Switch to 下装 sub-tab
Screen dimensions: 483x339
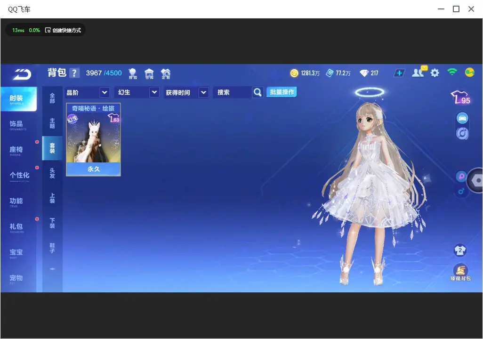pos(52,223)
